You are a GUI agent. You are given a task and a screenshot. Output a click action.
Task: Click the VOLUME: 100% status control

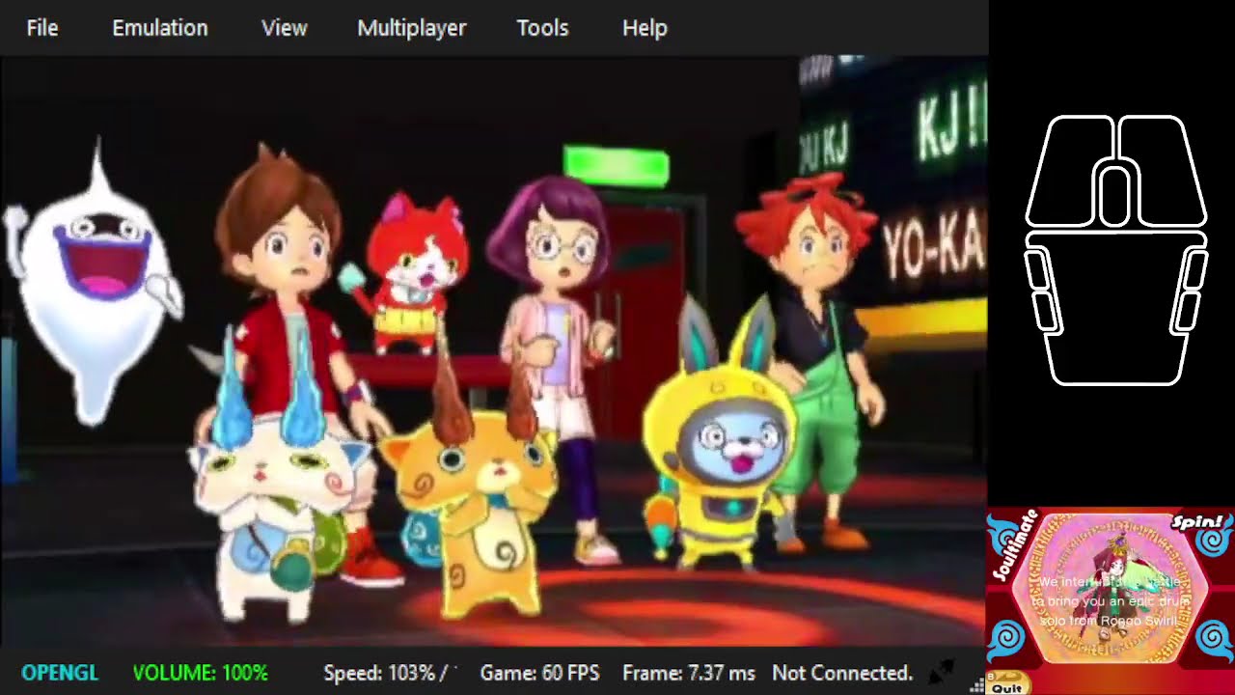tap(201, 673)
